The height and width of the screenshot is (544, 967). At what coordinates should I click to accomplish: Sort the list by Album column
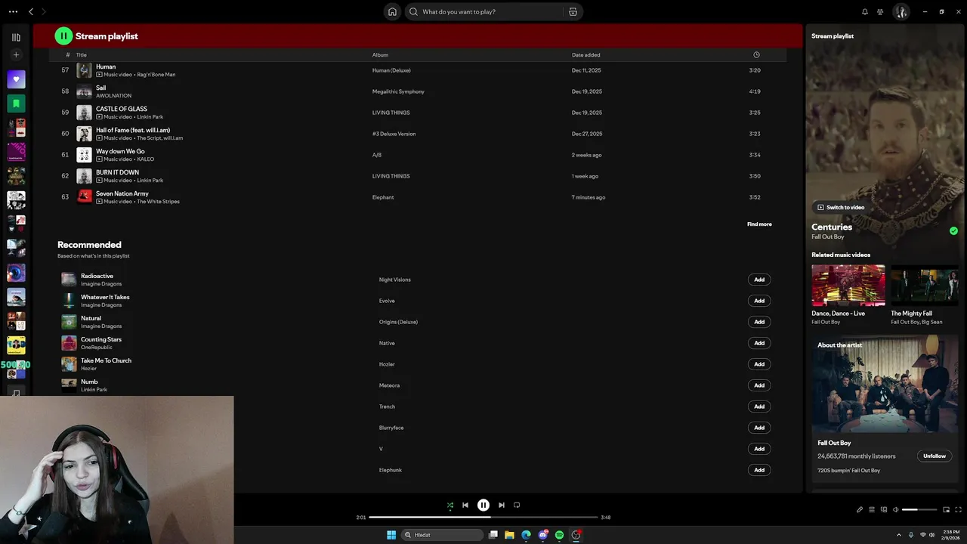[380, 55]
